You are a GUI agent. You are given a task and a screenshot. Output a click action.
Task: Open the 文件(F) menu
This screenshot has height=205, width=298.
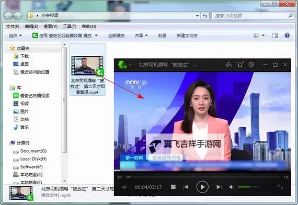(13, 27)
